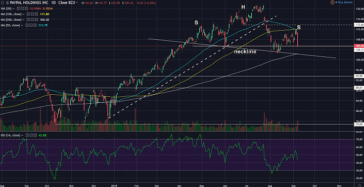Hide the RSI (14, close) indicator
The width and height of the screenshot is (364, 187).
tap(27, 135)
